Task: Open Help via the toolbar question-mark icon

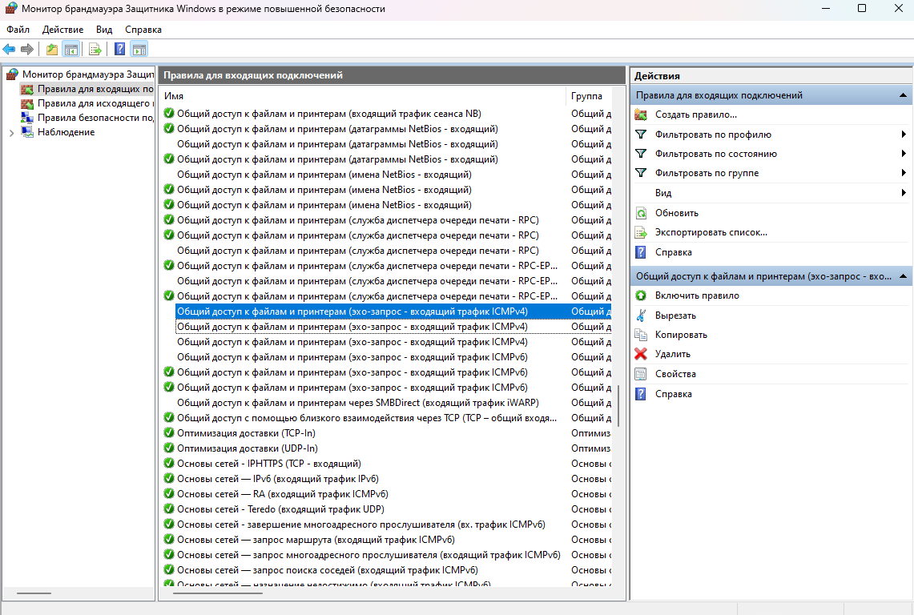Action: 119,50
